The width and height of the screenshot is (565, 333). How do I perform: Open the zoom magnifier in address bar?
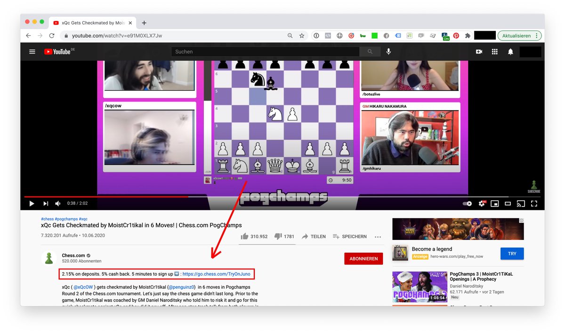(x=290, y=36)
